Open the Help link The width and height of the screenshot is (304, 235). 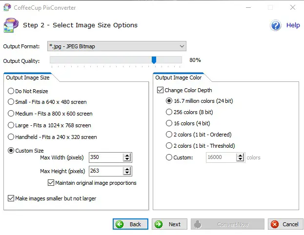pos(293,25)
